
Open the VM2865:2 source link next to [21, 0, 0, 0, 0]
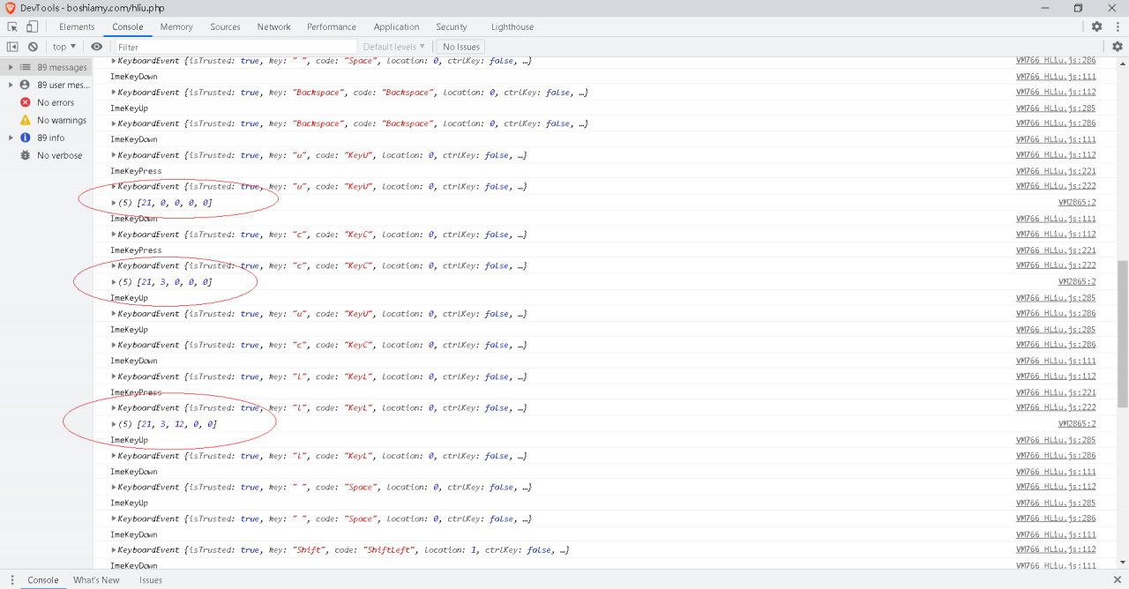pos(1076,203)
